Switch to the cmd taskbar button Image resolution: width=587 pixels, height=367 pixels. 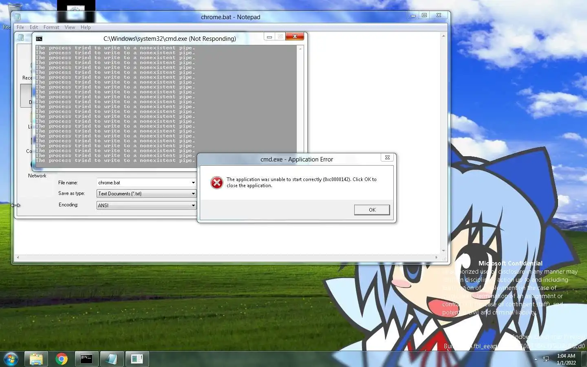pyautogui.click(x=86, y=359)
